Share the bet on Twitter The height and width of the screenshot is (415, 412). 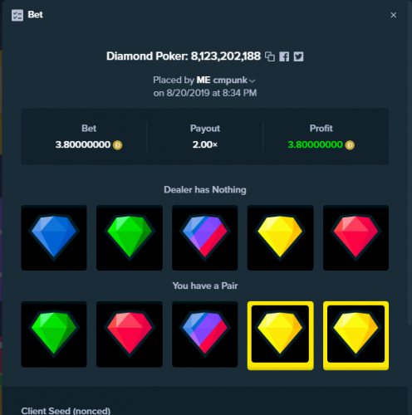pyautogui.click(x=298, y=56)
